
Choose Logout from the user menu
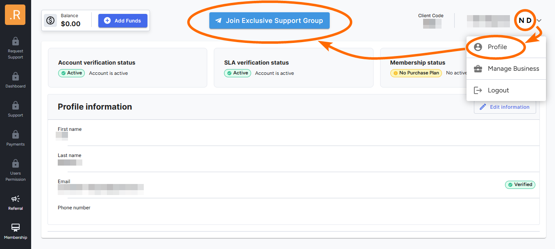tap(506, 90)
